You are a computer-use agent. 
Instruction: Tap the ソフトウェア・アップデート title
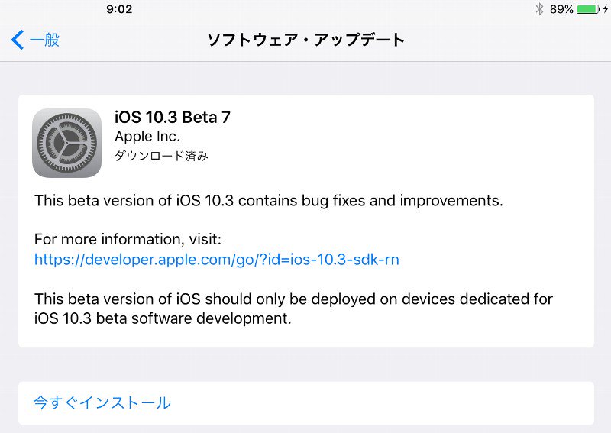pyautogui.click(x=305, y=40)
